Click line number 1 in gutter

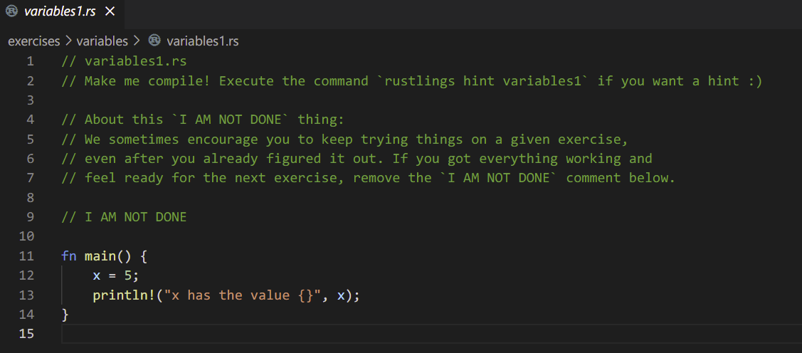(x=30, y=61)
